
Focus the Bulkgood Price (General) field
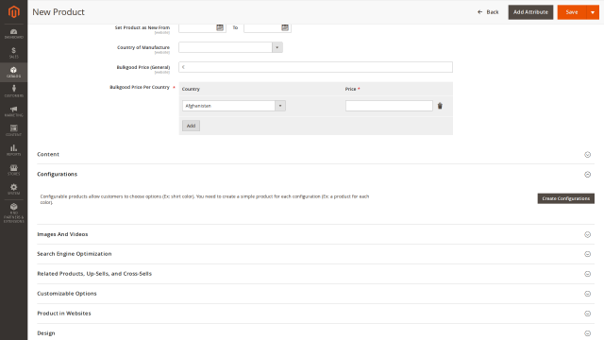[x=315, y=67]
